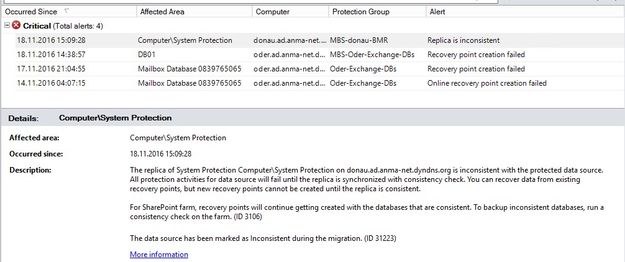Click the donau.ad.anma-net computer cell
The width and height of the screenshot is (625, 262).
point(290,40)
